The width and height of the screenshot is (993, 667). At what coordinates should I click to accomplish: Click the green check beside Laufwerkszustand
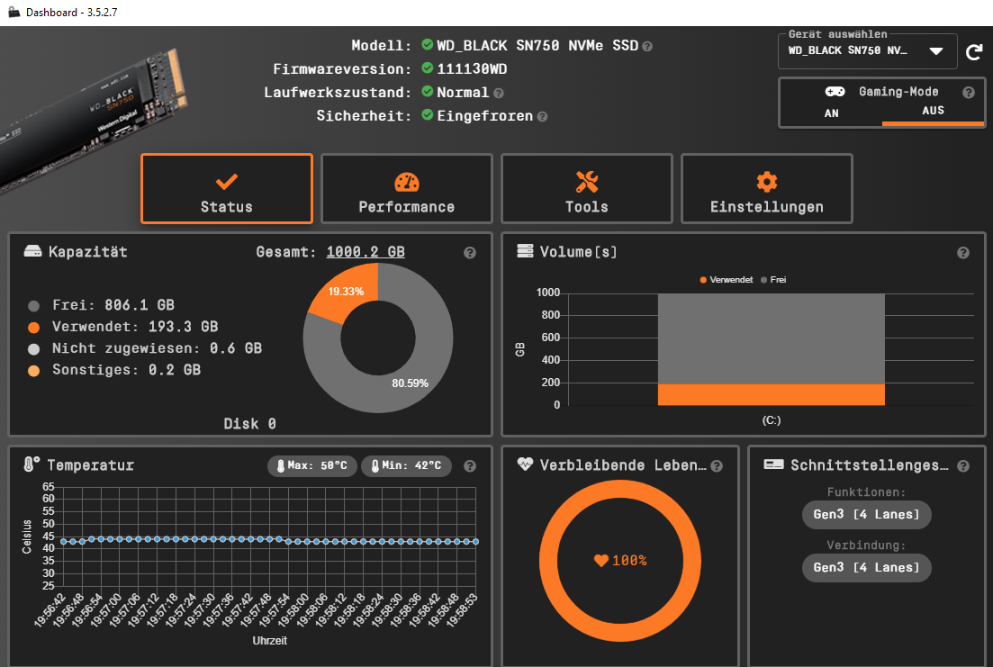(x=428, y=91)
